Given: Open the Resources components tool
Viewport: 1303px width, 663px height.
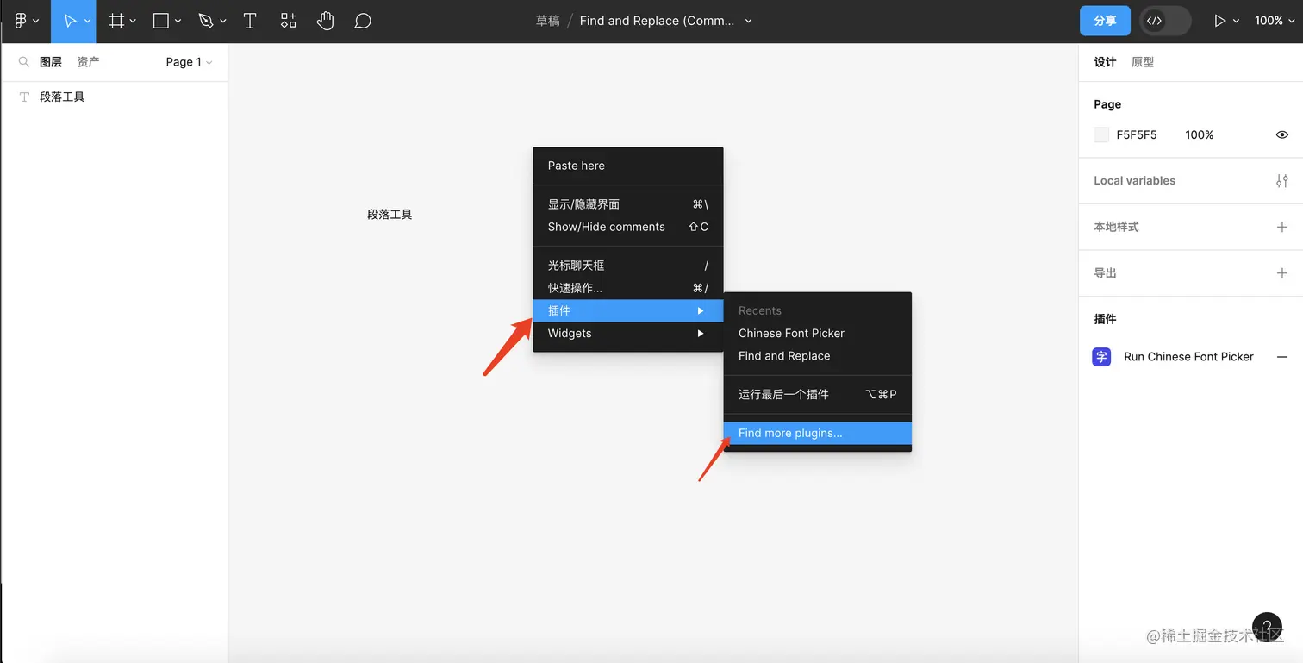Looking at the screenshot, I should (x=289, y=21).
